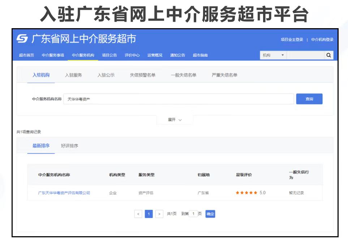The image size is (348, 238).
Task: Click the page number jump field
Action: pos(193,214)
